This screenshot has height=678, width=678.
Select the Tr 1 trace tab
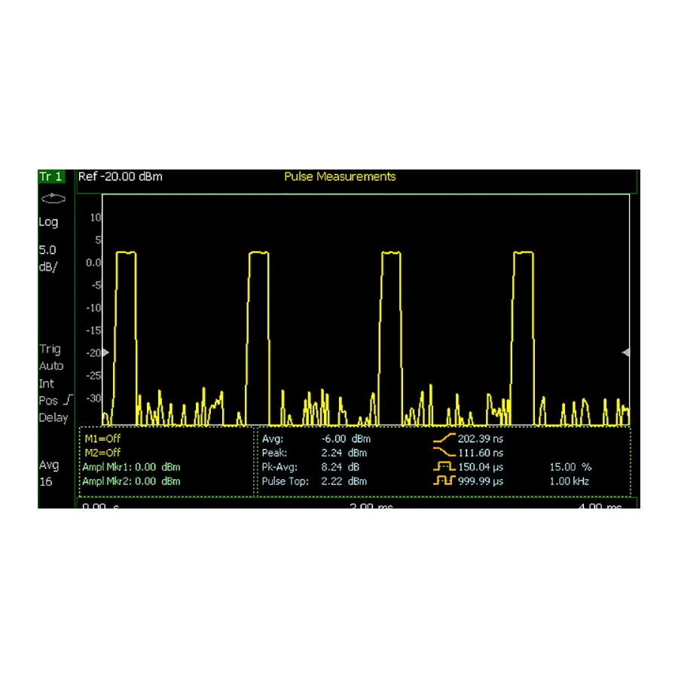[x=51, y=176]
